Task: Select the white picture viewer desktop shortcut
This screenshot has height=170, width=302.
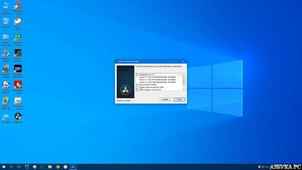Action: click(18, 103)
